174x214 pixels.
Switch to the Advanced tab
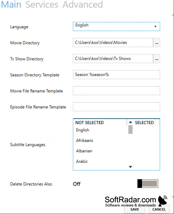click(83, 4)
